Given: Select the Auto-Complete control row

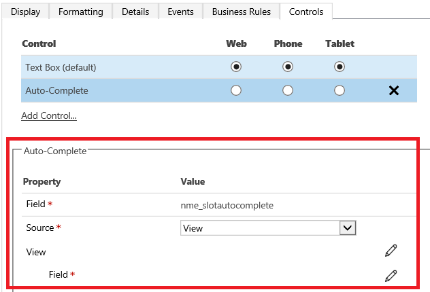Looking at the screenshot, I should 56,90.
